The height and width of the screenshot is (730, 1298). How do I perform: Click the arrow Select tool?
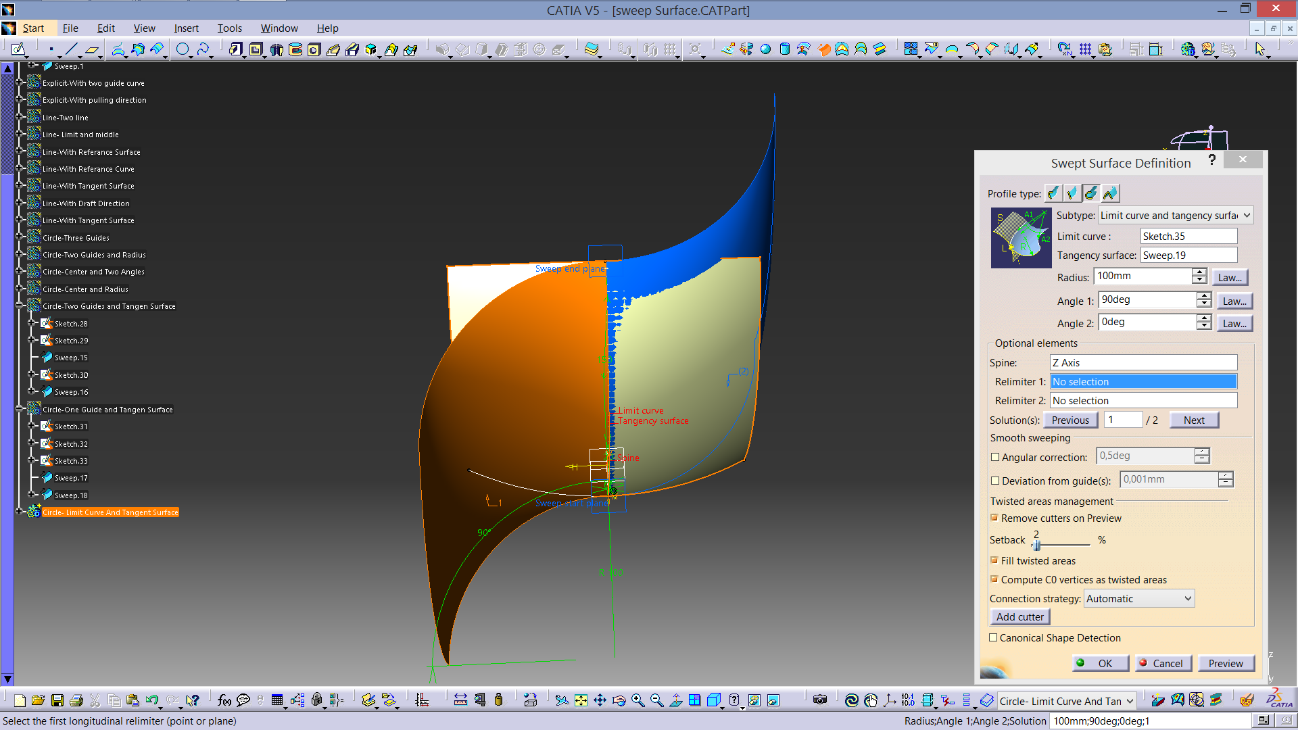[1260, 49]
